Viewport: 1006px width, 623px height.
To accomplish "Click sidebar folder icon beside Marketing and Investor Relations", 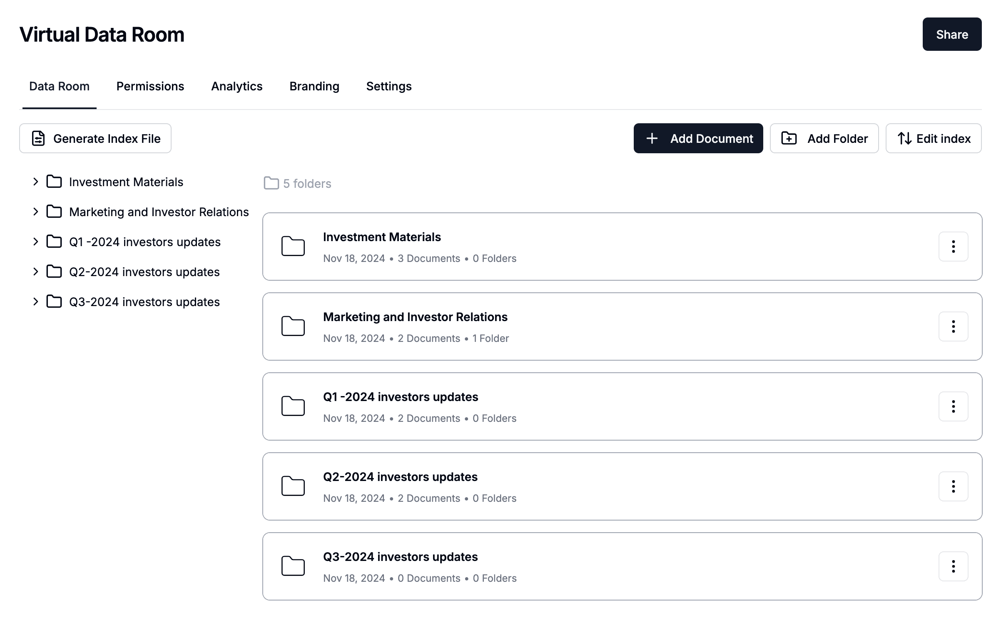I will coord(54,212).
